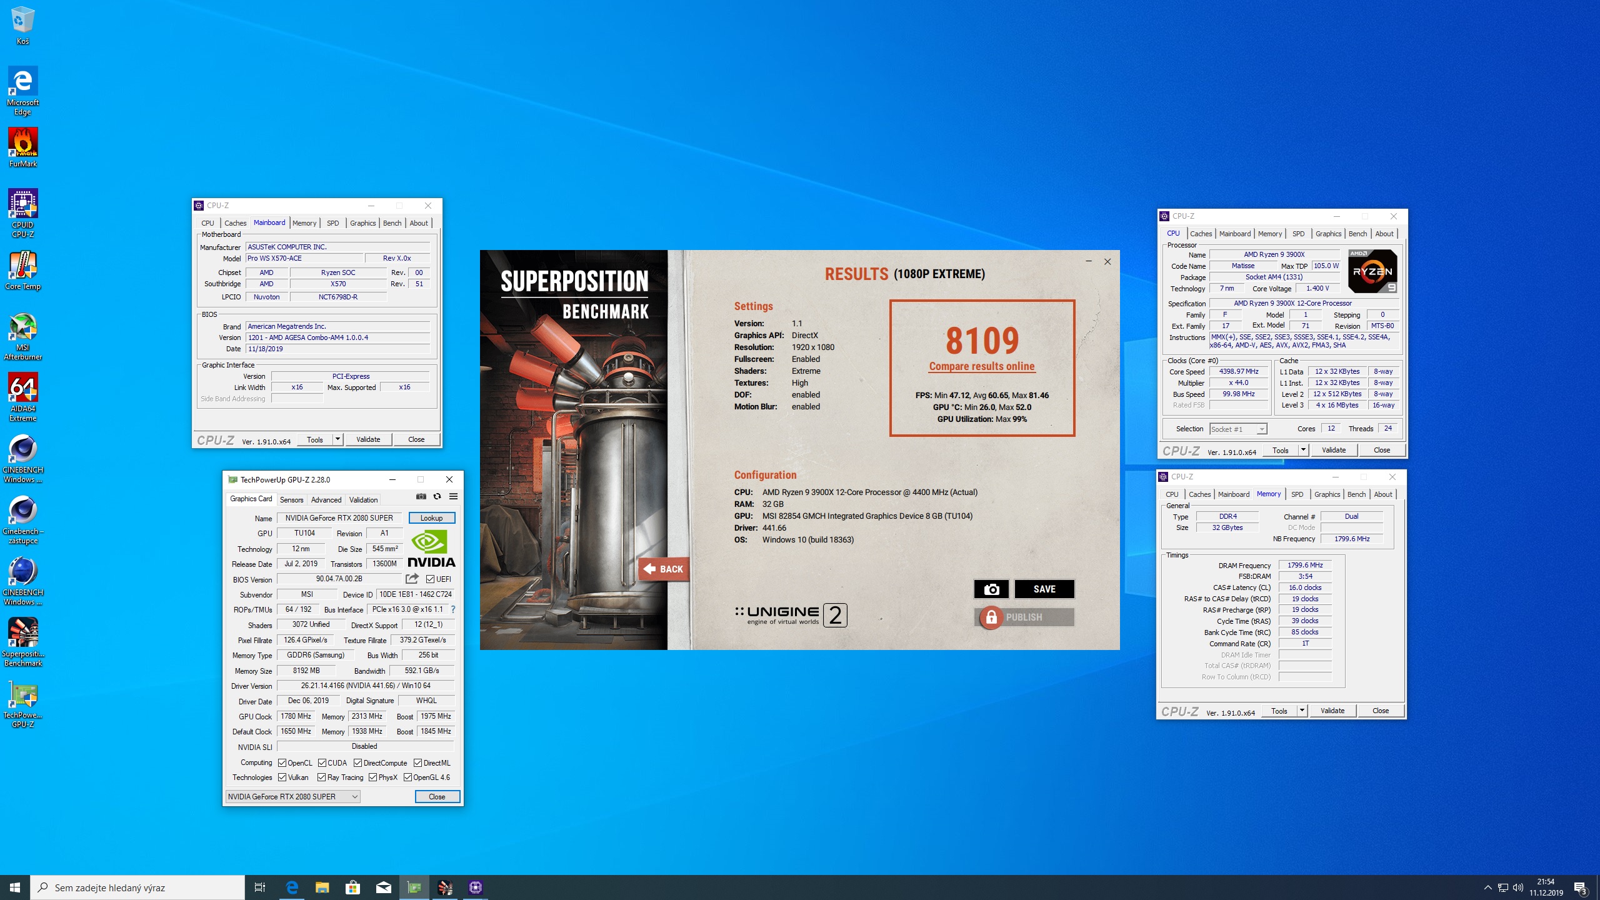
Task: Click the Windows Start button
Action: [x=15, y=887]
